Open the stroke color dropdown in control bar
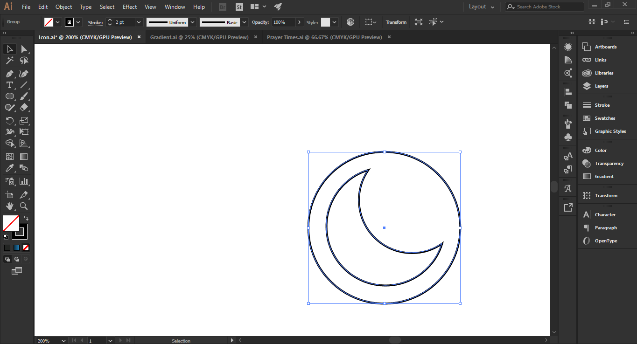637x344 pixels. pos(78,22)
